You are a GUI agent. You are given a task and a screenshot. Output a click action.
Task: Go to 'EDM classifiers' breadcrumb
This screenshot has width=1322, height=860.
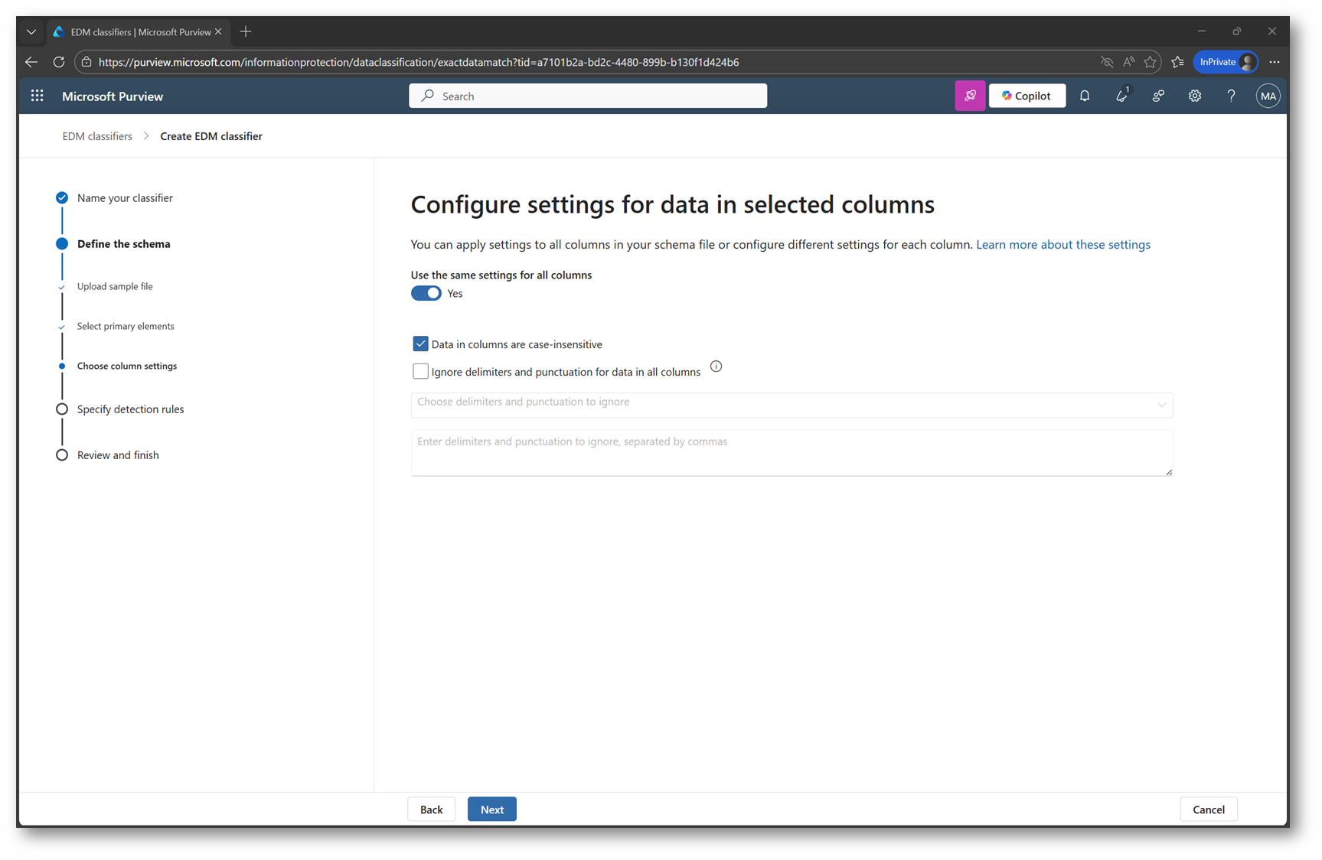(97, 136)
